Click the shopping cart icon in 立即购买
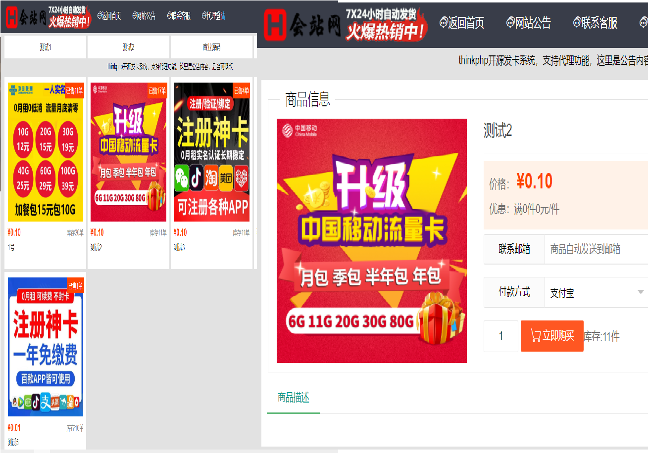The image size is (648, 453). click(x=535, y=336)
